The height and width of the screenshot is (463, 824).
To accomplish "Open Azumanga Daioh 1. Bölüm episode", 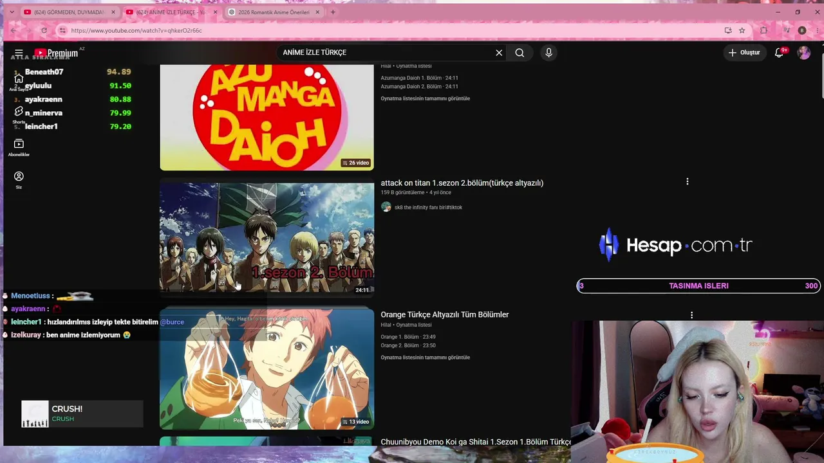I will 419,78.
